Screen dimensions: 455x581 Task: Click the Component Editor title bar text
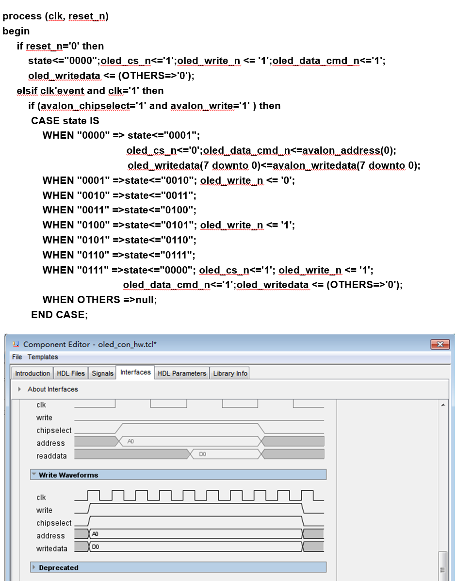[x=90, y=344]
